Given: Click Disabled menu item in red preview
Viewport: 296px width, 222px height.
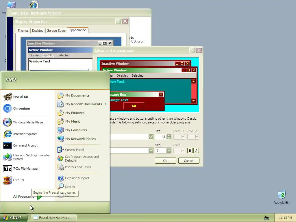Looking at the screenshot, I should (122, 75).
